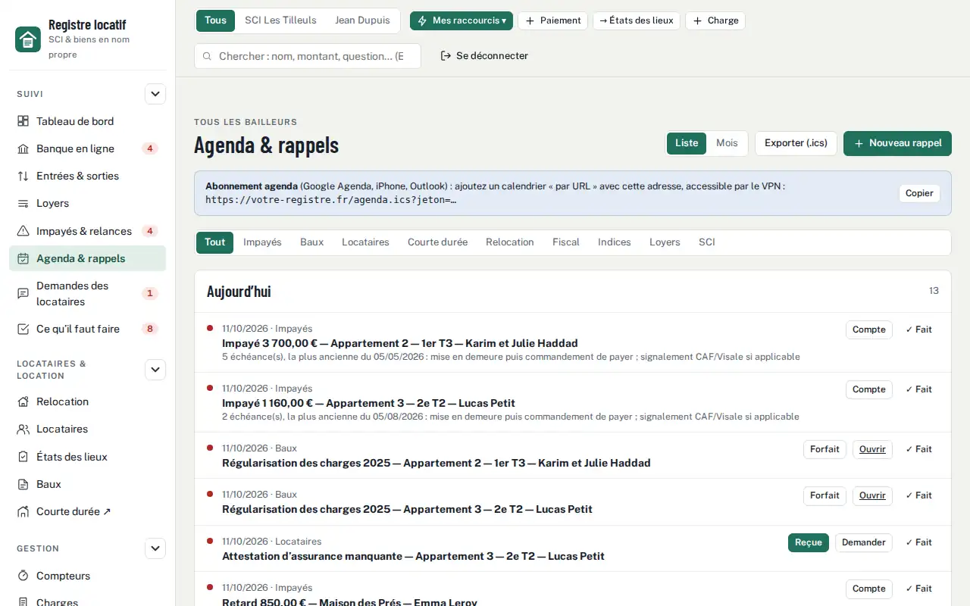
Task: Click the Nouveau rappel button
Action: click(x=897, y=143)
